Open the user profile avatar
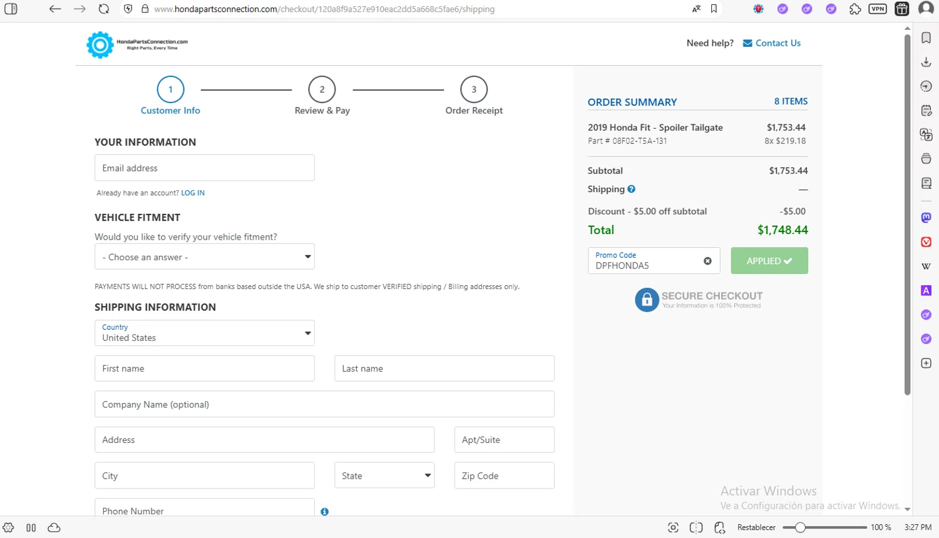The image size is (939, 538). tap(926, 9)
